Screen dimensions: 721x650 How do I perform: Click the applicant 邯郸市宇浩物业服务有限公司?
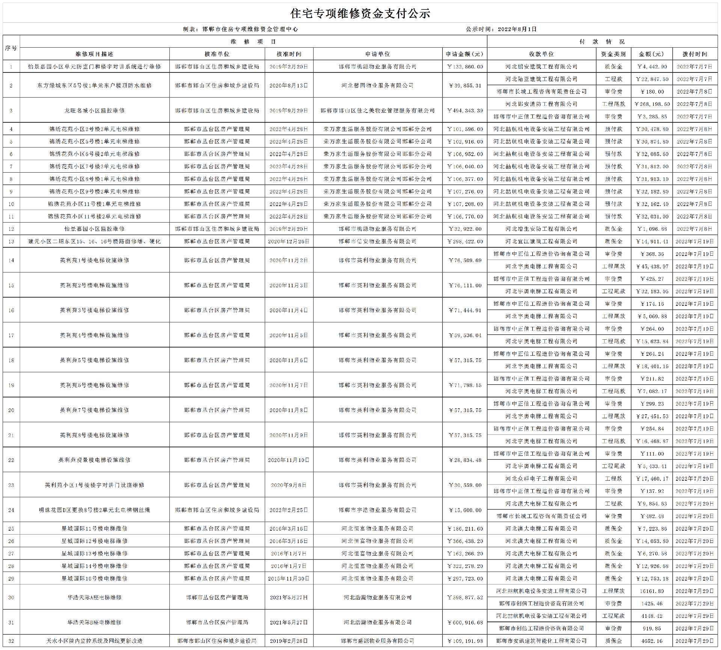[x=377, y=510]
